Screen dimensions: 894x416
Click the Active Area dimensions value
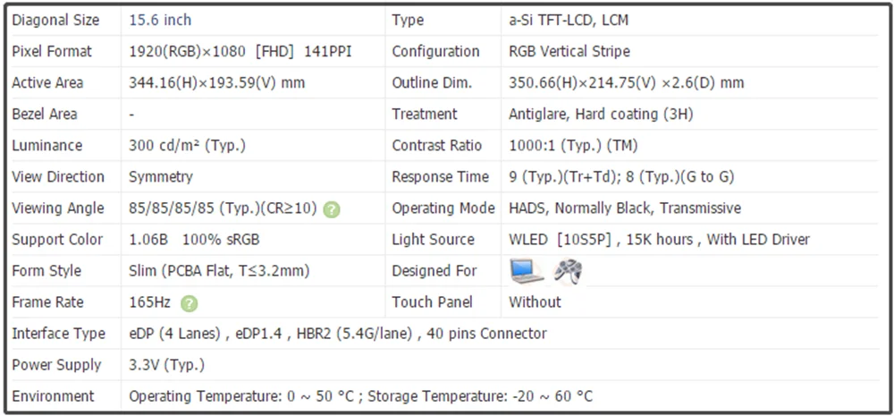tap(217, 82)
